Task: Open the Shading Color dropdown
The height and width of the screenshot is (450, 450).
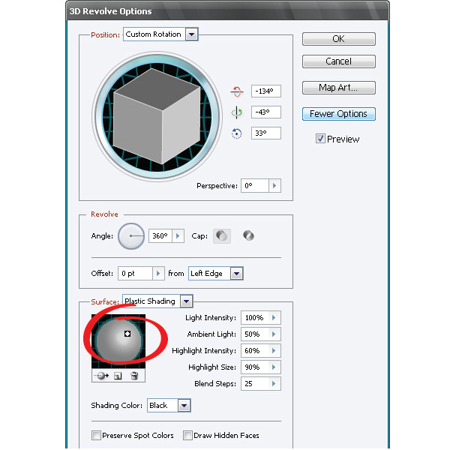Action: coord(184,406)
